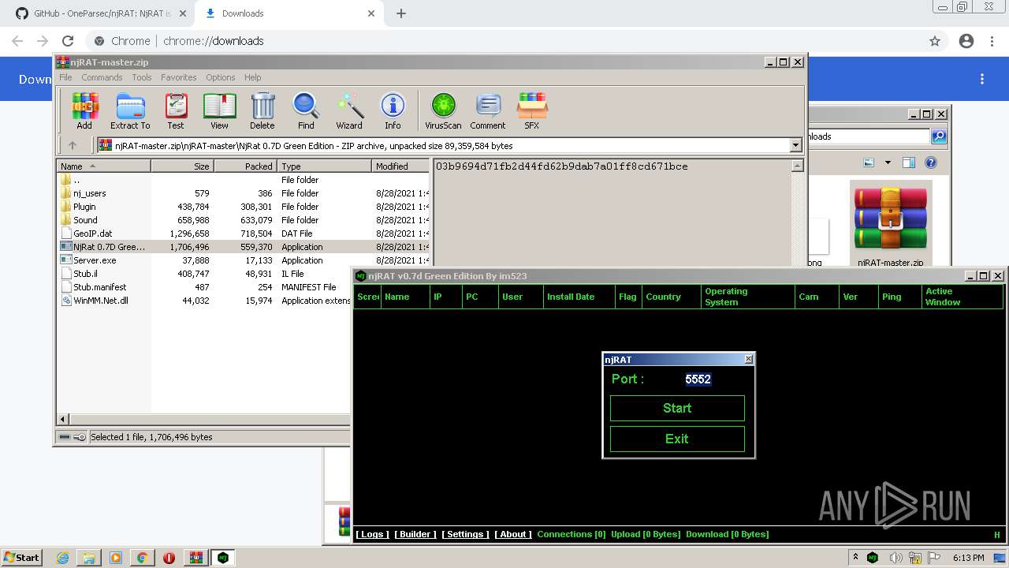Open Downloads page more actions menu
The width and height of the screenshot is (1009, 568).
(x=982, y=79)
